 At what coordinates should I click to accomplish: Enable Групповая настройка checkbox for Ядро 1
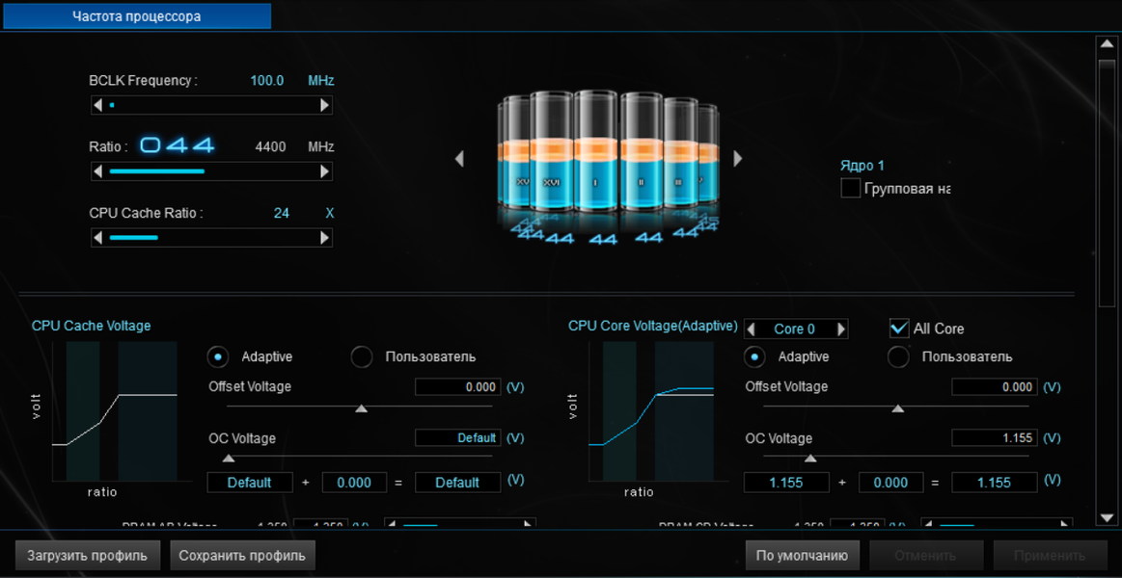[851, 189]
